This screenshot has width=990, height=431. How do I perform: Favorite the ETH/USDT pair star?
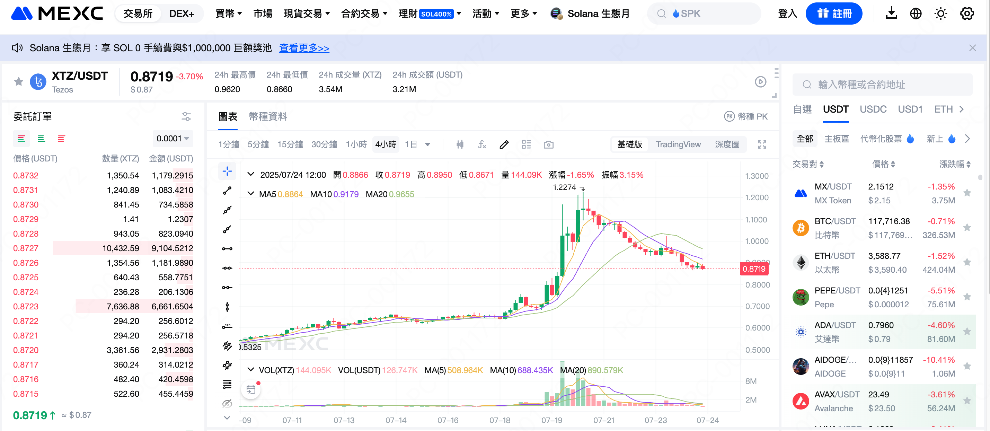967,262
